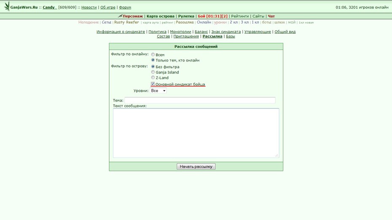Image resolution: width=392 pixels, height=220 pixels.
Task: Click the 'Нападение' quick link
Action: pyautogui.click(x=89, y=22)
